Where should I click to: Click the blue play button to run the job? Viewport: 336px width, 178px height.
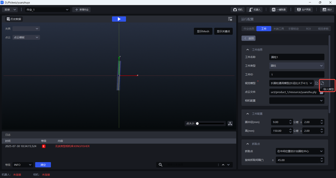point(119,19)
